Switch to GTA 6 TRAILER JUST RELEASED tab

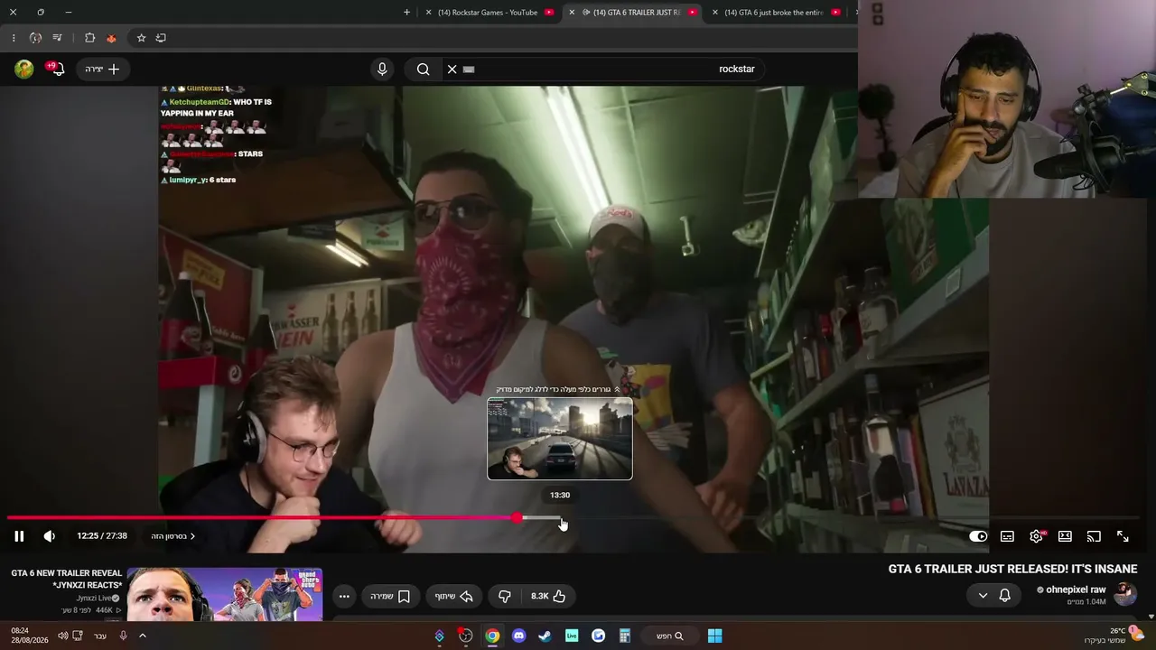pos(639,13)
